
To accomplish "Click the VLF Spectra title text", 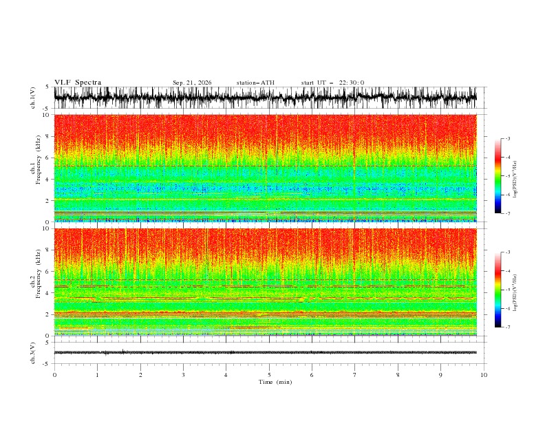I will 78,83.
